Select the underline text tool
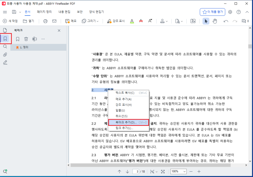This screenshot has height=177, width=253. [132, 21]
